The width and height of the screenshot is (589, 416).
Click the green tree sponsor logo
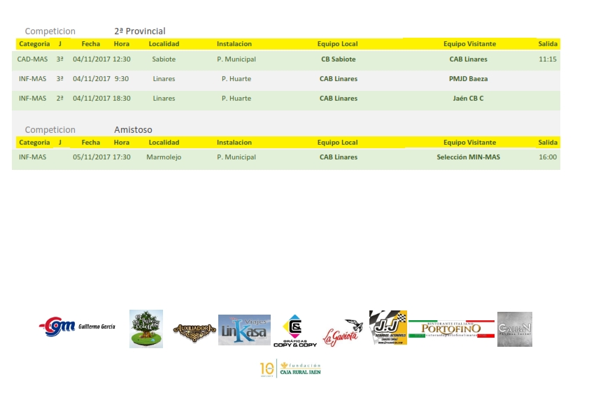click(146, 329)
